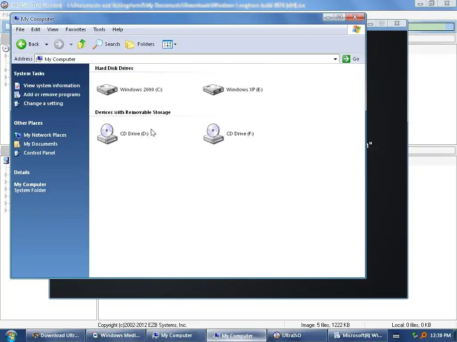Select CD Drive (D:) icon
457x342 pixels.
[x=107, y=134]
